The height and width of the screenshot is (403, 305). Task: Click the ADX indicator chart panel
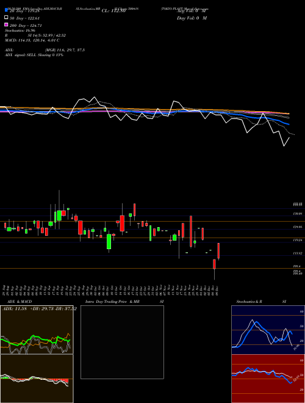coord(37,330)
